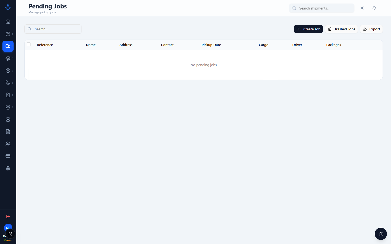391x244 pixels.
Task: Open the credit card billing sidebar icon
Action: tap(8, 156)
